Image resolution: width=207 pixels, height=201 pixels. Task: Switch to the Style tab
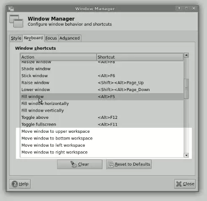[16, 38]
